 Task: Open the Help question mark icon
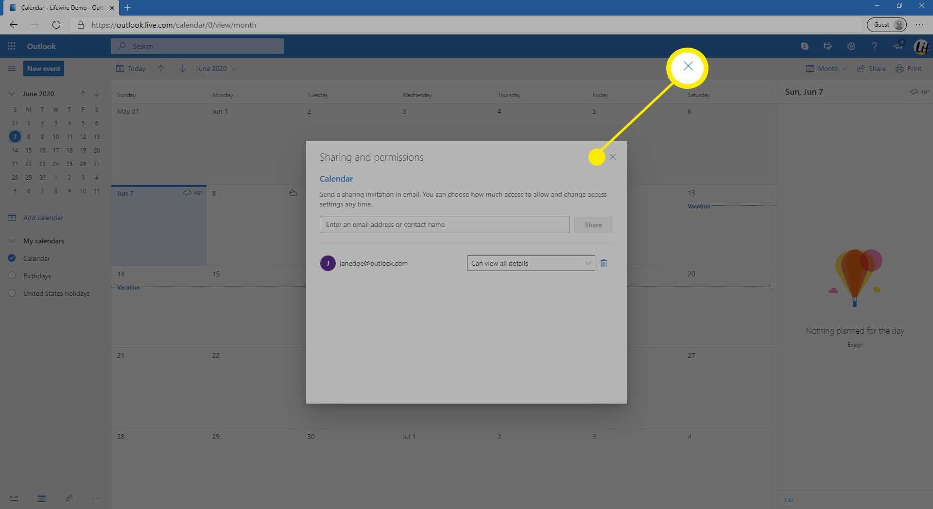point(874,46)
